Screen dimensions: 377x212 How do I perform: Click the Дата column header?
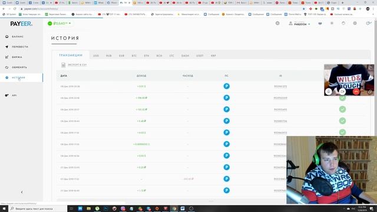[64, 76]
